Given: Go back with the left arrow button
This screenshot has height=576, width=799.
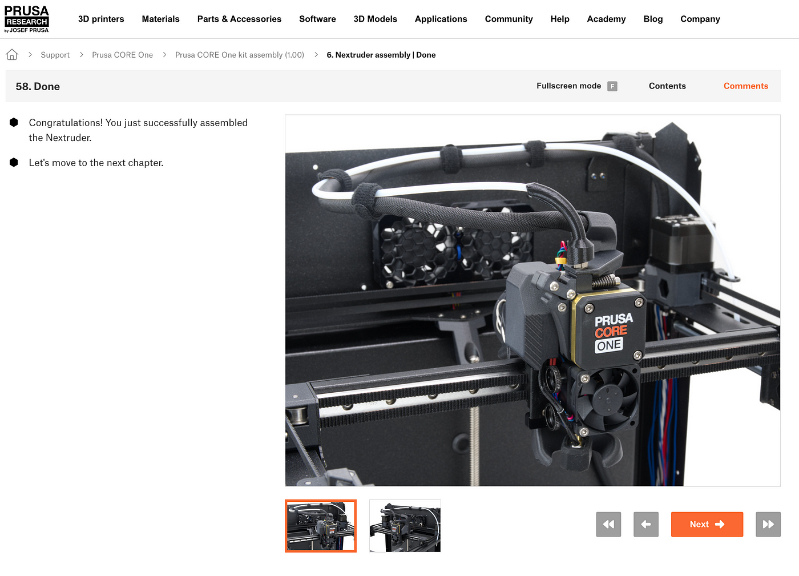Looking at the screenshot, I should click(x=646, y=524).
